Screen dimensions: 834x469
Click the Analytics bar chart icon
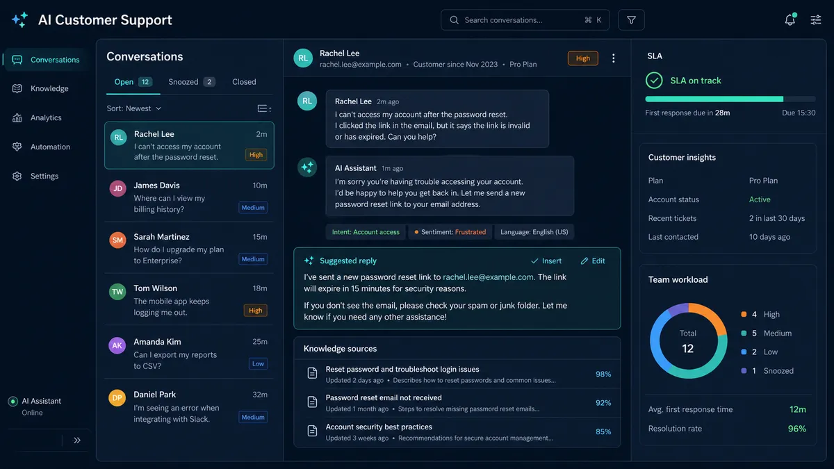(x=17, y=118)
